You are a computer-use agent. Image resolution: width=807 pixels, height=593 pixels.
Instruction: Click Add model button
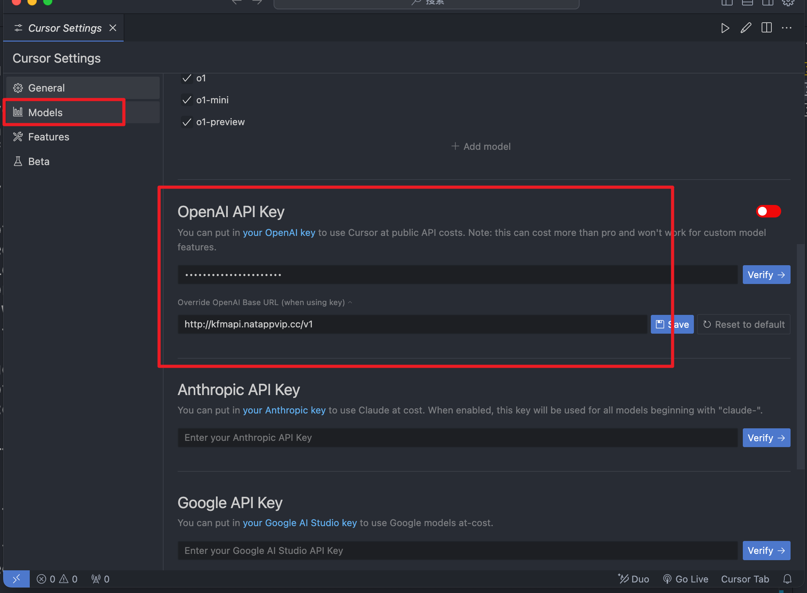pyautogui.click(x=481, y=146)
